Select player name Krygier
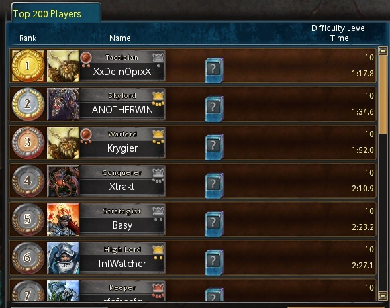 (122, 148)
